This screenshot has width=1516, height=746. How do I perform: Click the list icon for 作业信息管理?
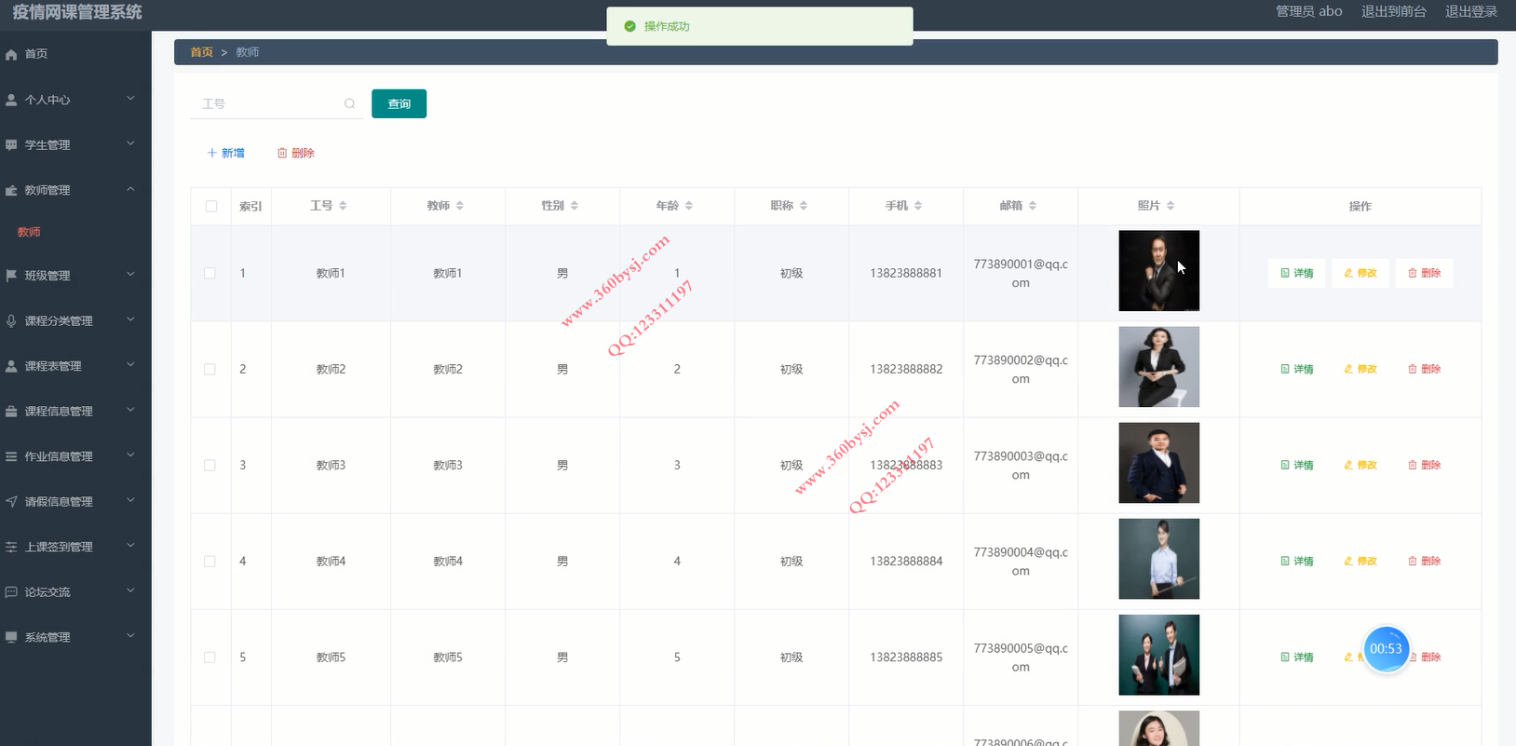(11, 456)
